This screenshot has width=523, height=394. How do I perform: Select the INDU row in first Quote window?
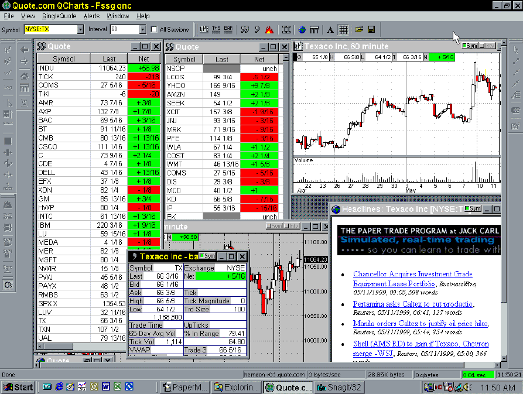pyautogui.click(x=98, y=68)
